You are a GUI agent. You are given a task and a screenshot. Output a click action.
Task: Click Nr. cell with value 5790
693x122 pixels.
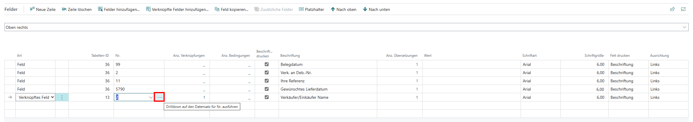(139, 89)
